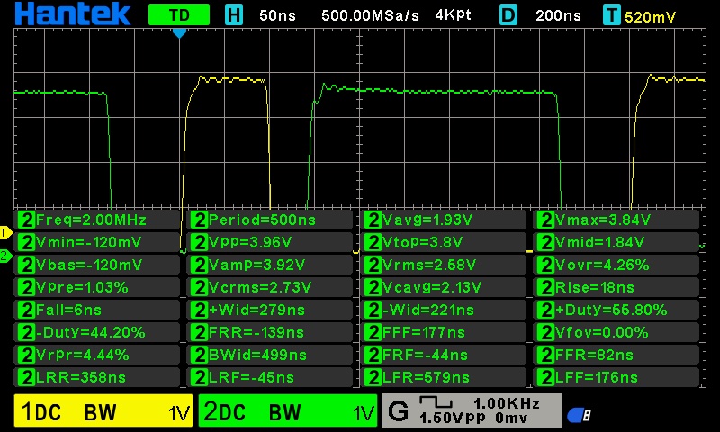This screenshot has height=432, width=720.
Task: Click the Hantek logo
Action: click(x=73, y=14)
